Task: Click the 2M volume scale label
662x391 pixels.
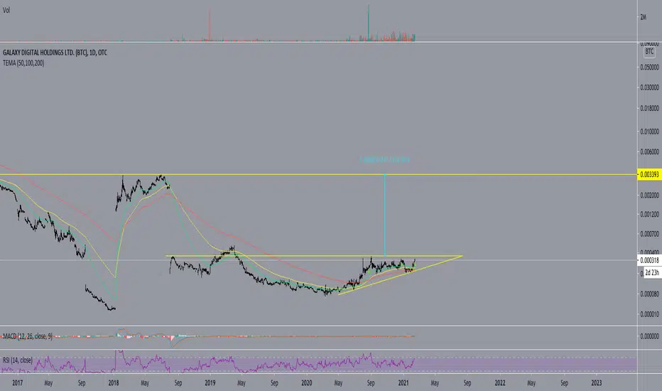Action: 643,17
